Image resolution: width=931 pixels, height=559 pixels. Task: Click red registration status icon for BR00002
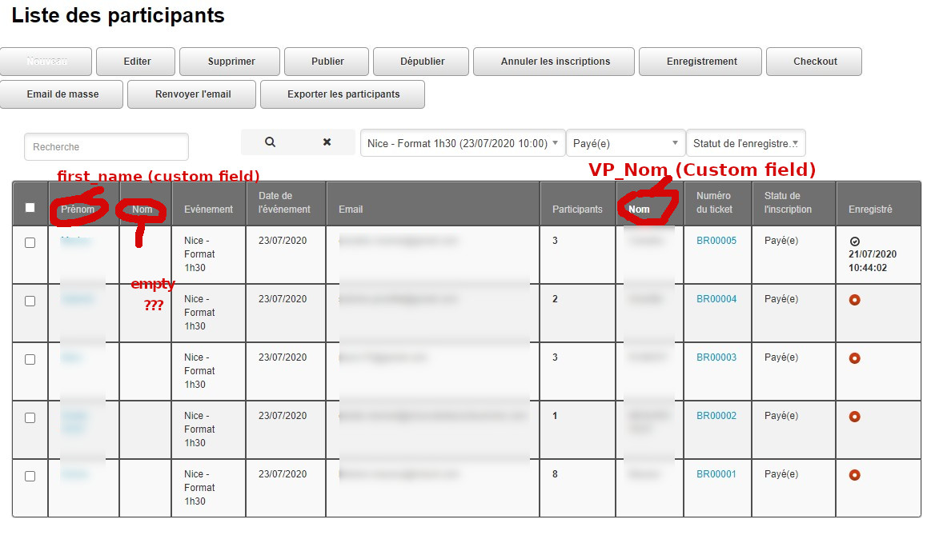click(854, 417)
